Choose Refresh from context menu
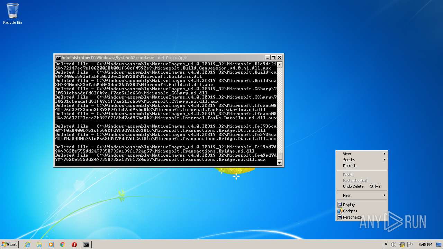 [362, 166]
